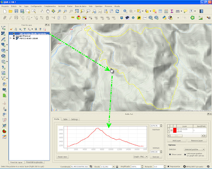The height and width of the screenshot is (169, 212).
Task: Click the EPSG:3857 CRS status button
Action: pyautogui.click(x=193, y=167)
